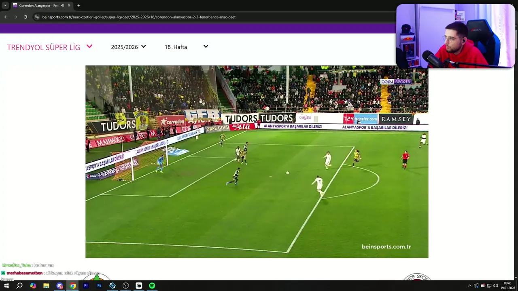
Task: Open the Discord tray icon
Action: click(x=482, y=286)
